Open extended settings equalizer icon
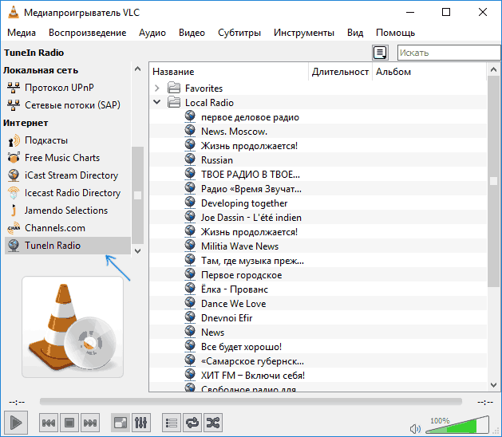 point(141,423)
